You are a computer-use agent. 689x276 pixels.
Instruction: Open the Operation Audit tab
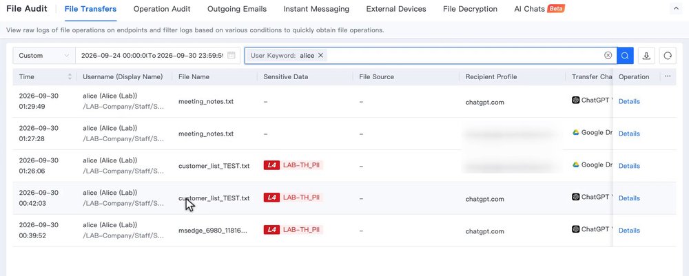pyautogui.click(x=162, y=9)
